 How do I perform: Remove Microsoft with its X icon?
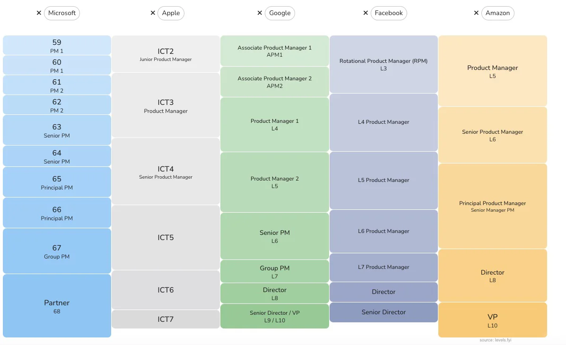tap(39, 13)
